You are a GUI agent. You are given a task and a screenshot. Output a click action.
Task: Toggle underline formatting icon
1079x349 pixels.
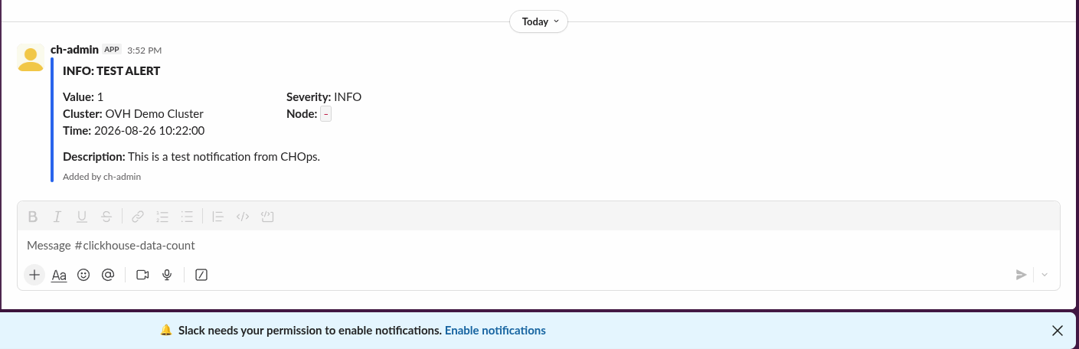(x=82, y=217)
